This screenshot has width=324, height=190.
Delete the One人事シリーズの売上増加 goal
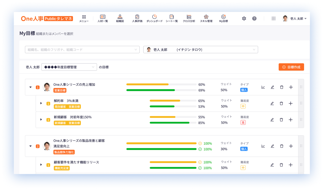282,87
